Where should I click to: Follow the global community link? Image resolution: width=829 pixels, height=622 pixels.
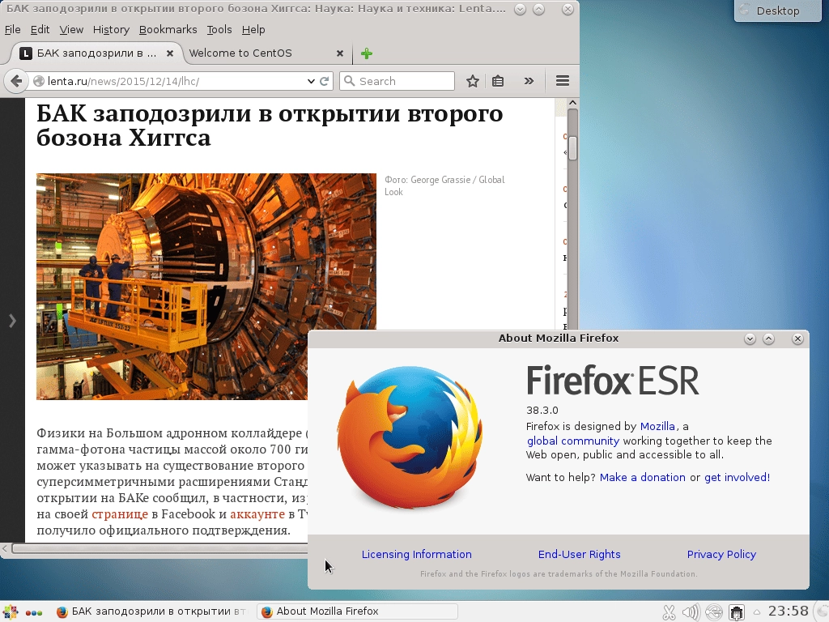[573, 441]
